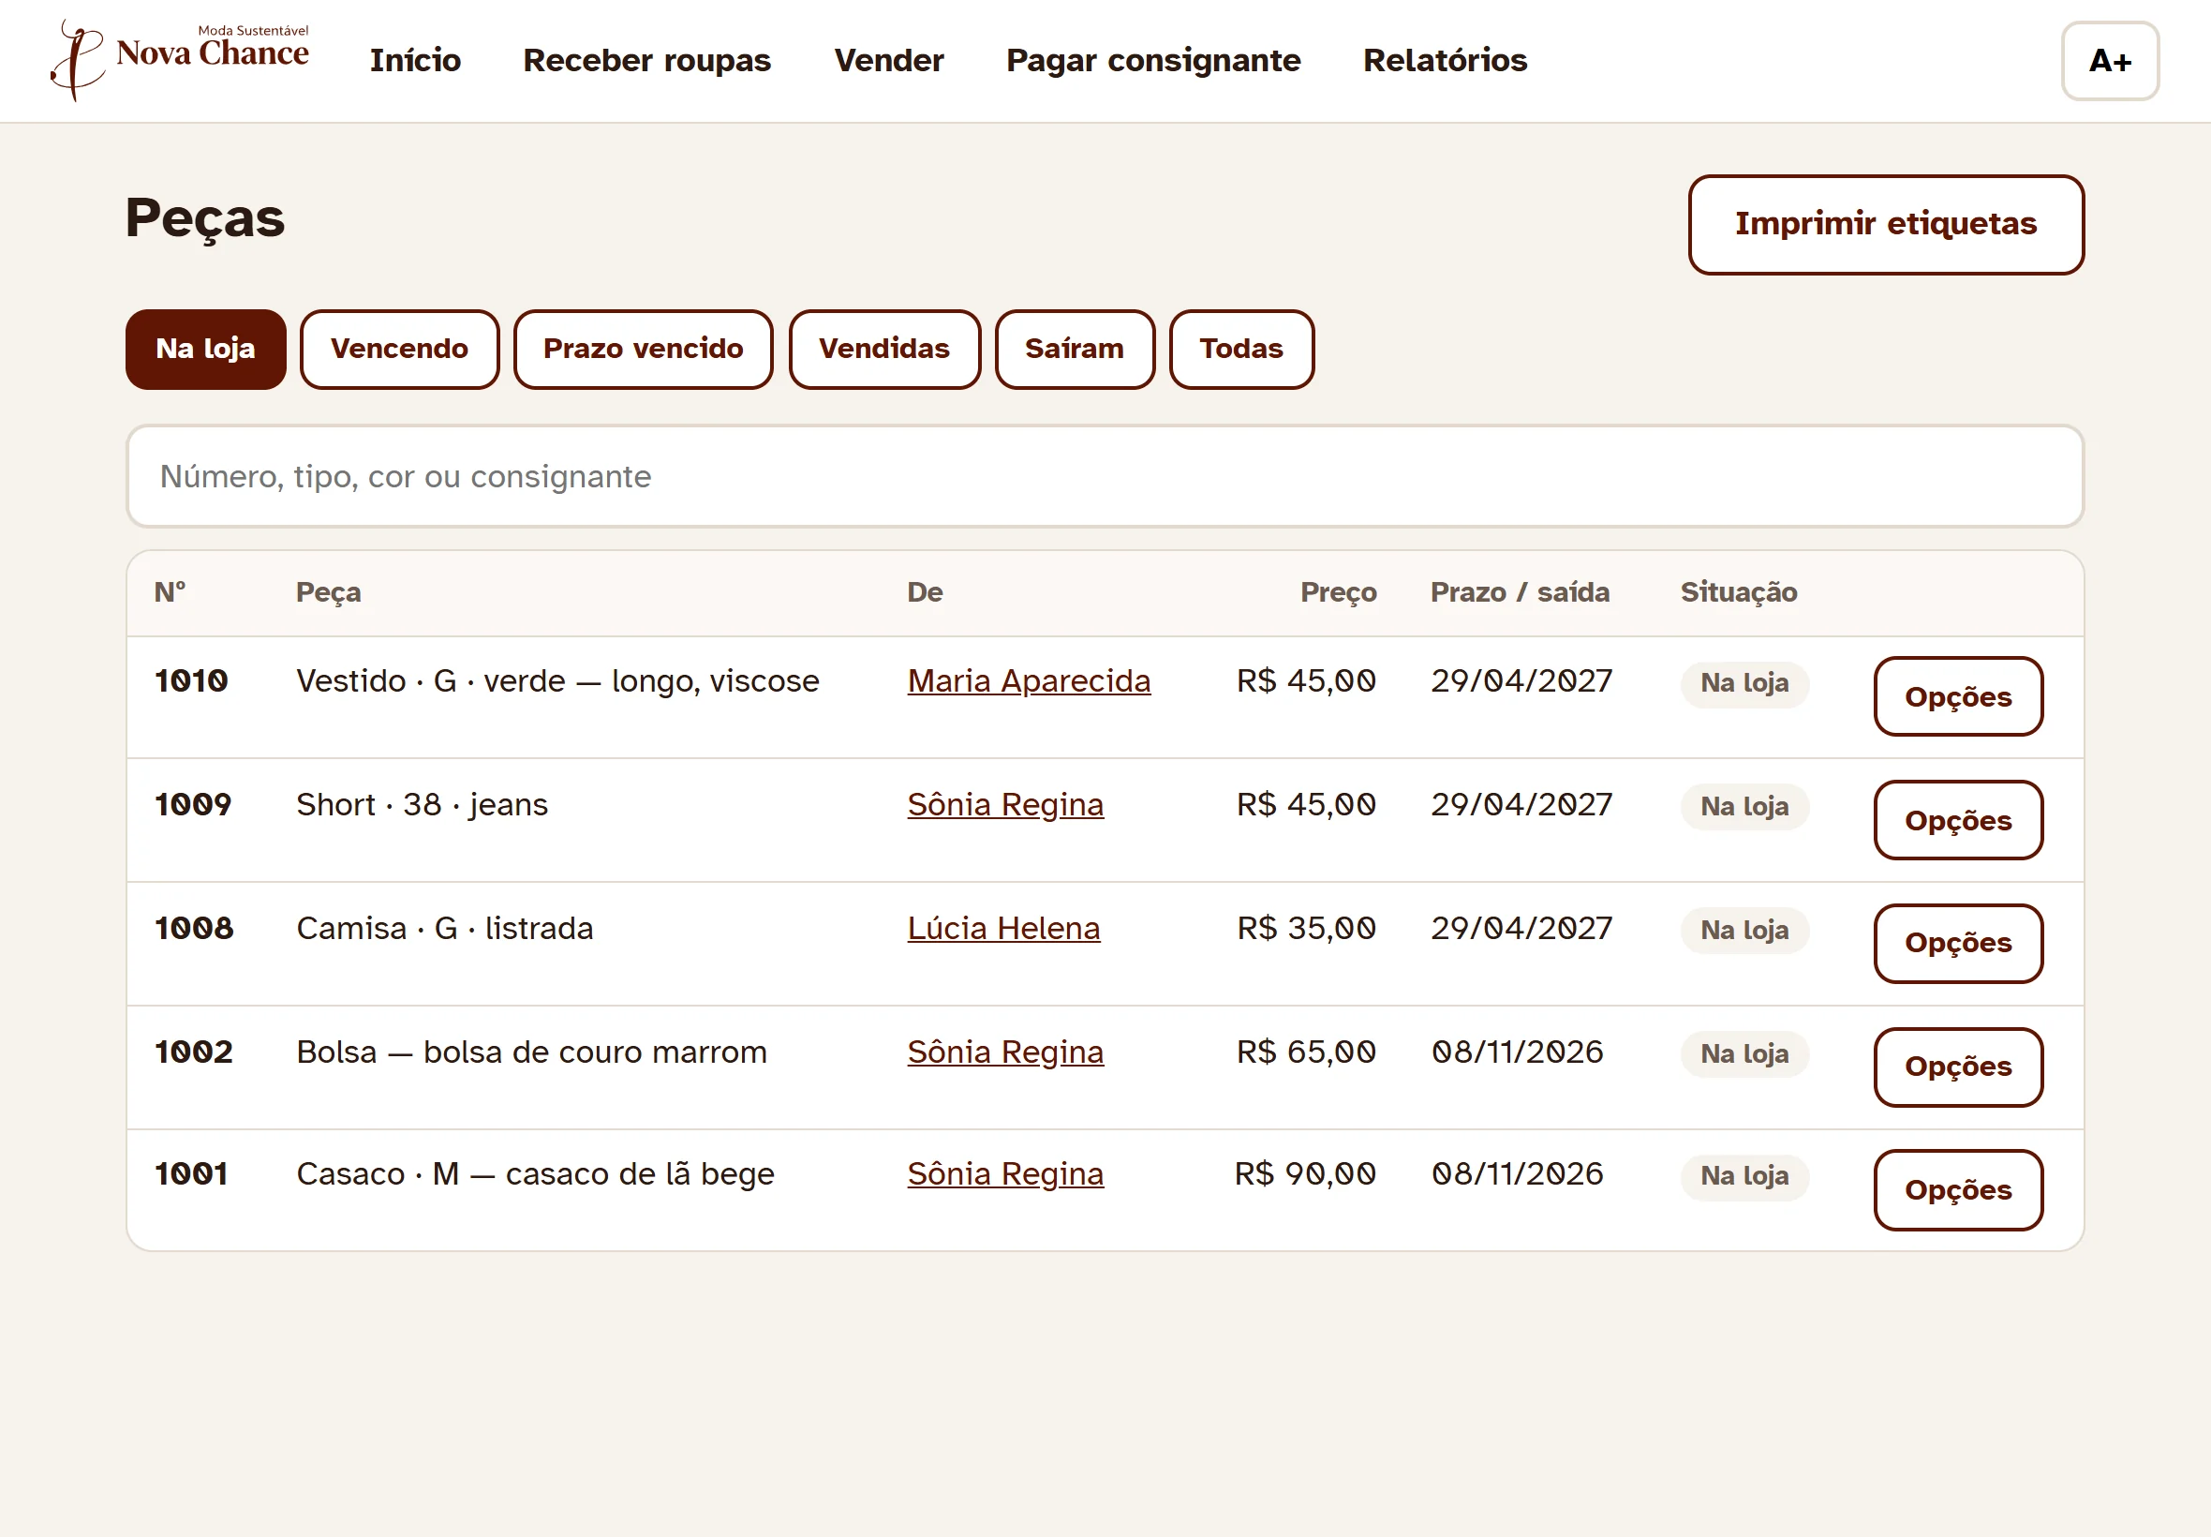
Task: Click the R$ 90,00 price
Action: 1305,1174
